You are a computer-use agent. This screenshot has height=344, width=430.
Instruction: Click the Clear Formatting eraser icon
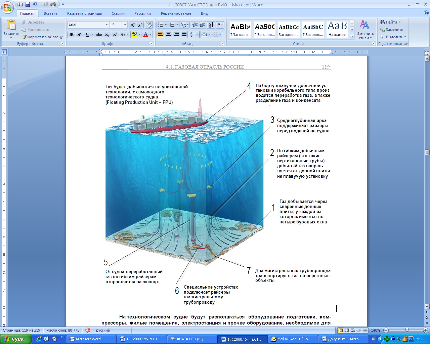click(149, 25)
